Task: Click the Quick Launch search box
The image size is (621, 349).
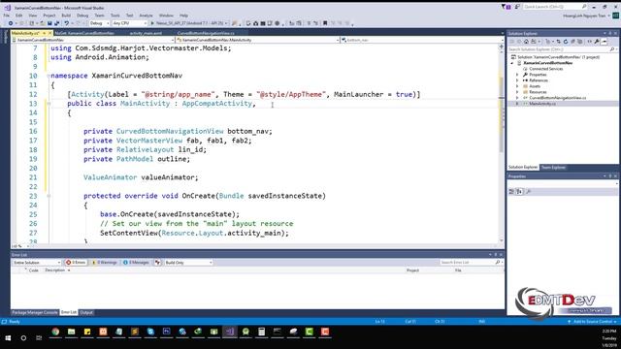Action: pos(555,7)
